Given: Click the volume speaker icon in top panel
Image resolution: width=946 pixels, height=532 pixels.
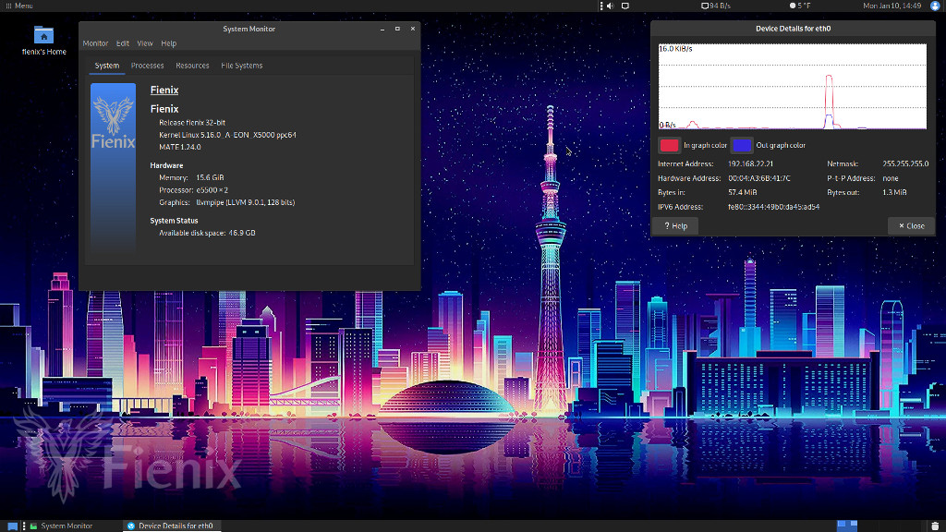Looking at the screenshot, I should pyautogui.click(x=610, y=6).
